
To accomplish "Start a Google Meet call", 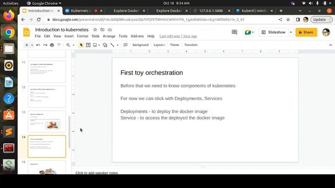I will pyautogui.click(x=248, y=32).
